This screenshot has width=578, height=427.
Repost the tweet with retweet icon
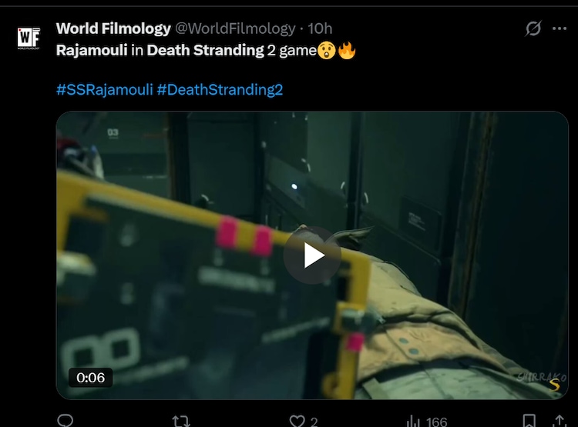(x=181, y=421)
